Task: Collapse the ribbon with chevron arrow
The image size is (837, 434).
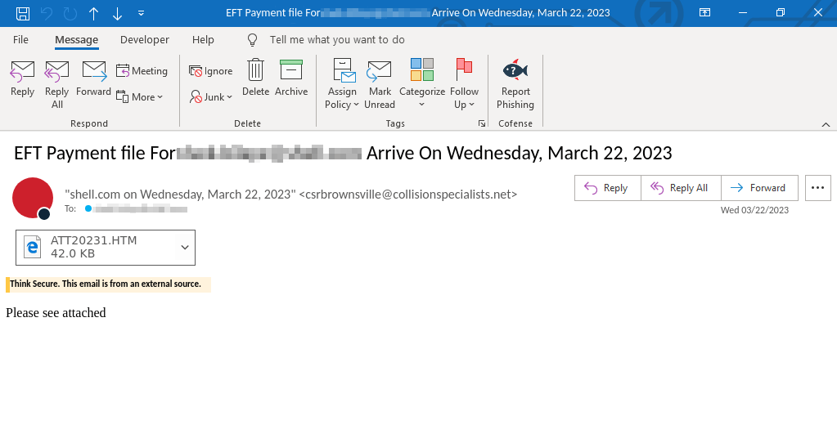Action: [826, 124]
